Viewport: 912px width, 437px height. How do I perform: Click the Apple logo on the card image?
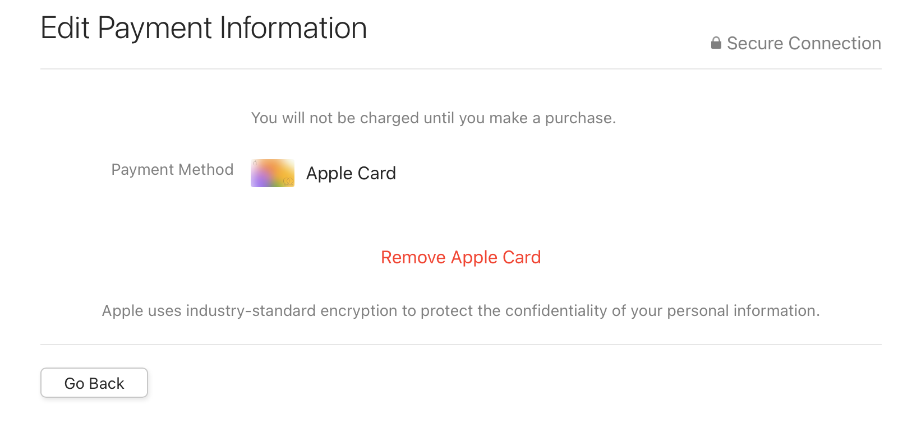pyautogui.click(x=255, y=164)
